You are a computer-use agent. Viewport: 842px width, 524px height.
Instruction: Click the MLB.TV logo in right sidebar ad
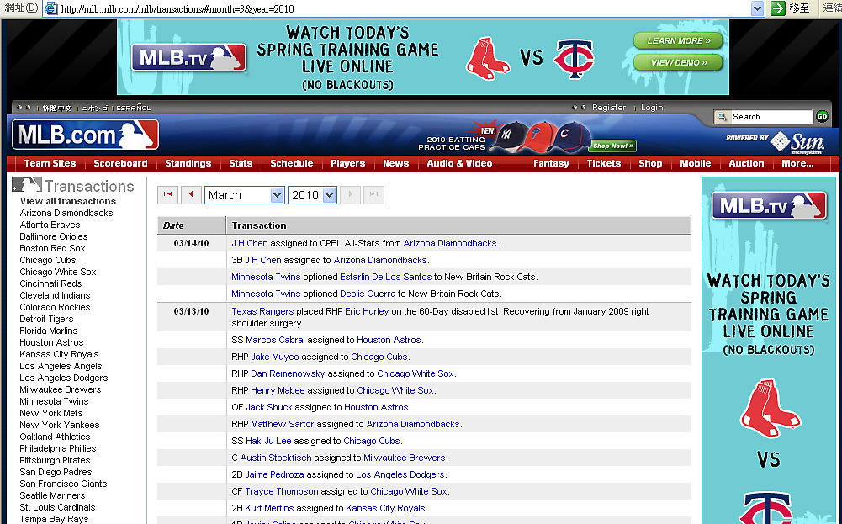(769, 205)
